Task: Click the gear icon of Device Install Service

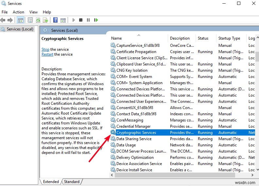Action: 113,170
